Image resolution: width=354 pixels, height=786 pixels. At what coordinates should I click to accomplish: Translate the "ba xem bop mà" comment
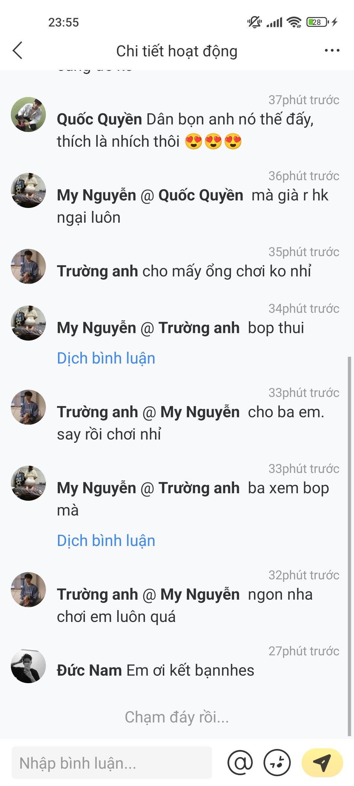click(x=106, y=541)
